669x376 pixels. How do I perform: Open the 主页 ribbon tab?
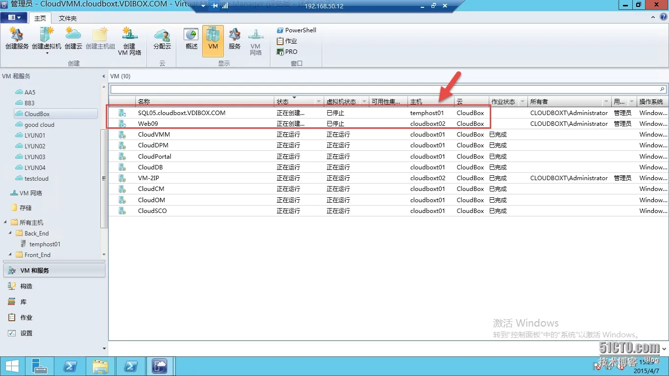tap(40, 18)
